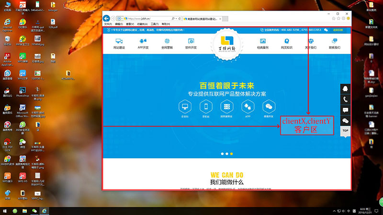Open the QQ contact icon in sidebar
Viewport: 383px width, 215px height.
(345, 89)
